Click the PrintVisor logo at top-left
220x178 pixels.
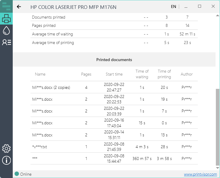[6, 6]
